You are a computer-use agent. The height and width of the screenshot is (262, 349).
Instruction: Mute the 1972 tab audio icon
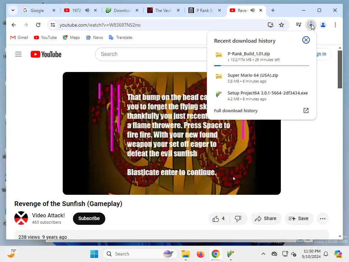coord(87,10)
